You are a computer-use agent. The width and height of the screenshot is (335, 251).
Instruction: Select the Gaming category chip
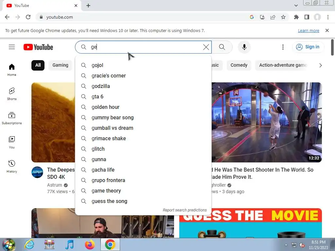pyautogui.click(x=61, y=65)
